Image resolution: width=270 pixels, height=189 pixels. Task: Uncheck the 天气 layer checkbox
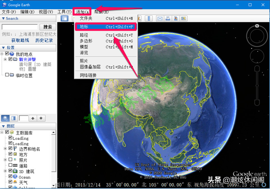click(x=10, y=181)
